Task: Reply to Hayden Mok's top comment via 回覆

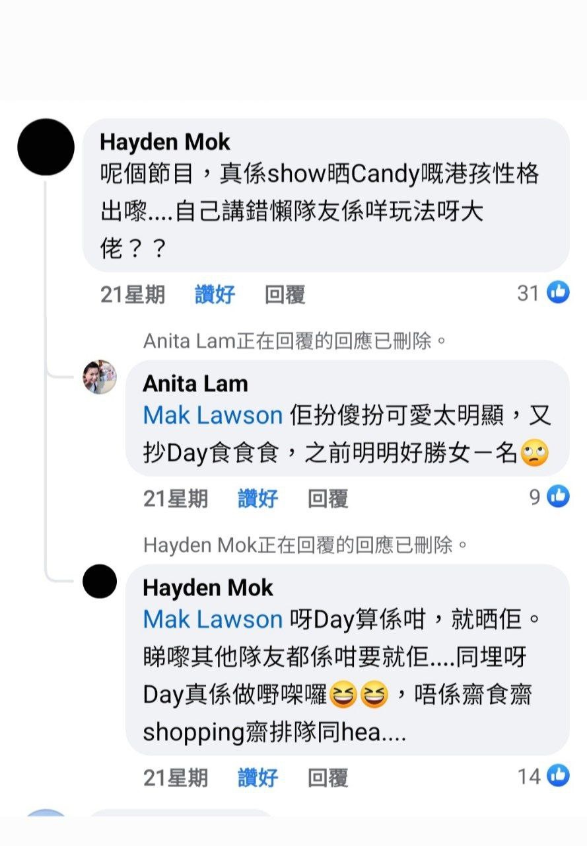Action: (x=285, y=294)
